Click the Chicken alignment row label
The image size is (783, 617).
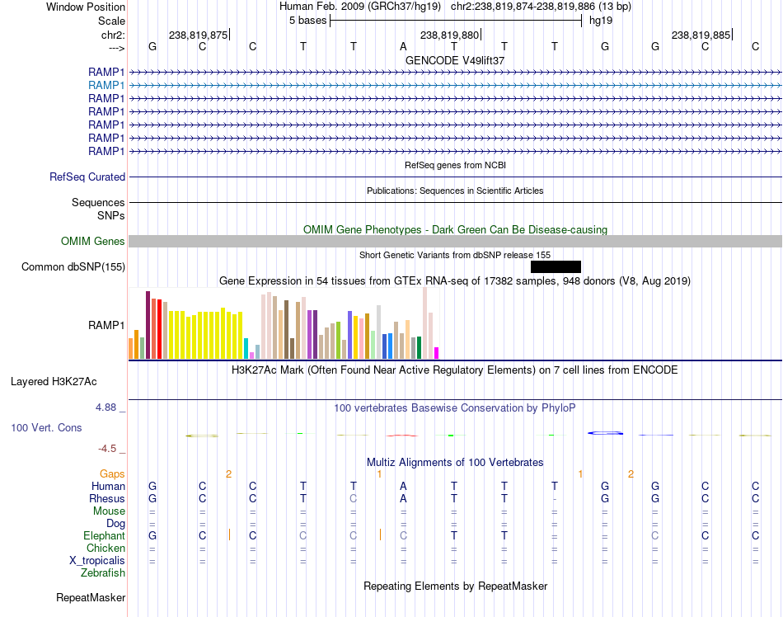tap(105, 548)
